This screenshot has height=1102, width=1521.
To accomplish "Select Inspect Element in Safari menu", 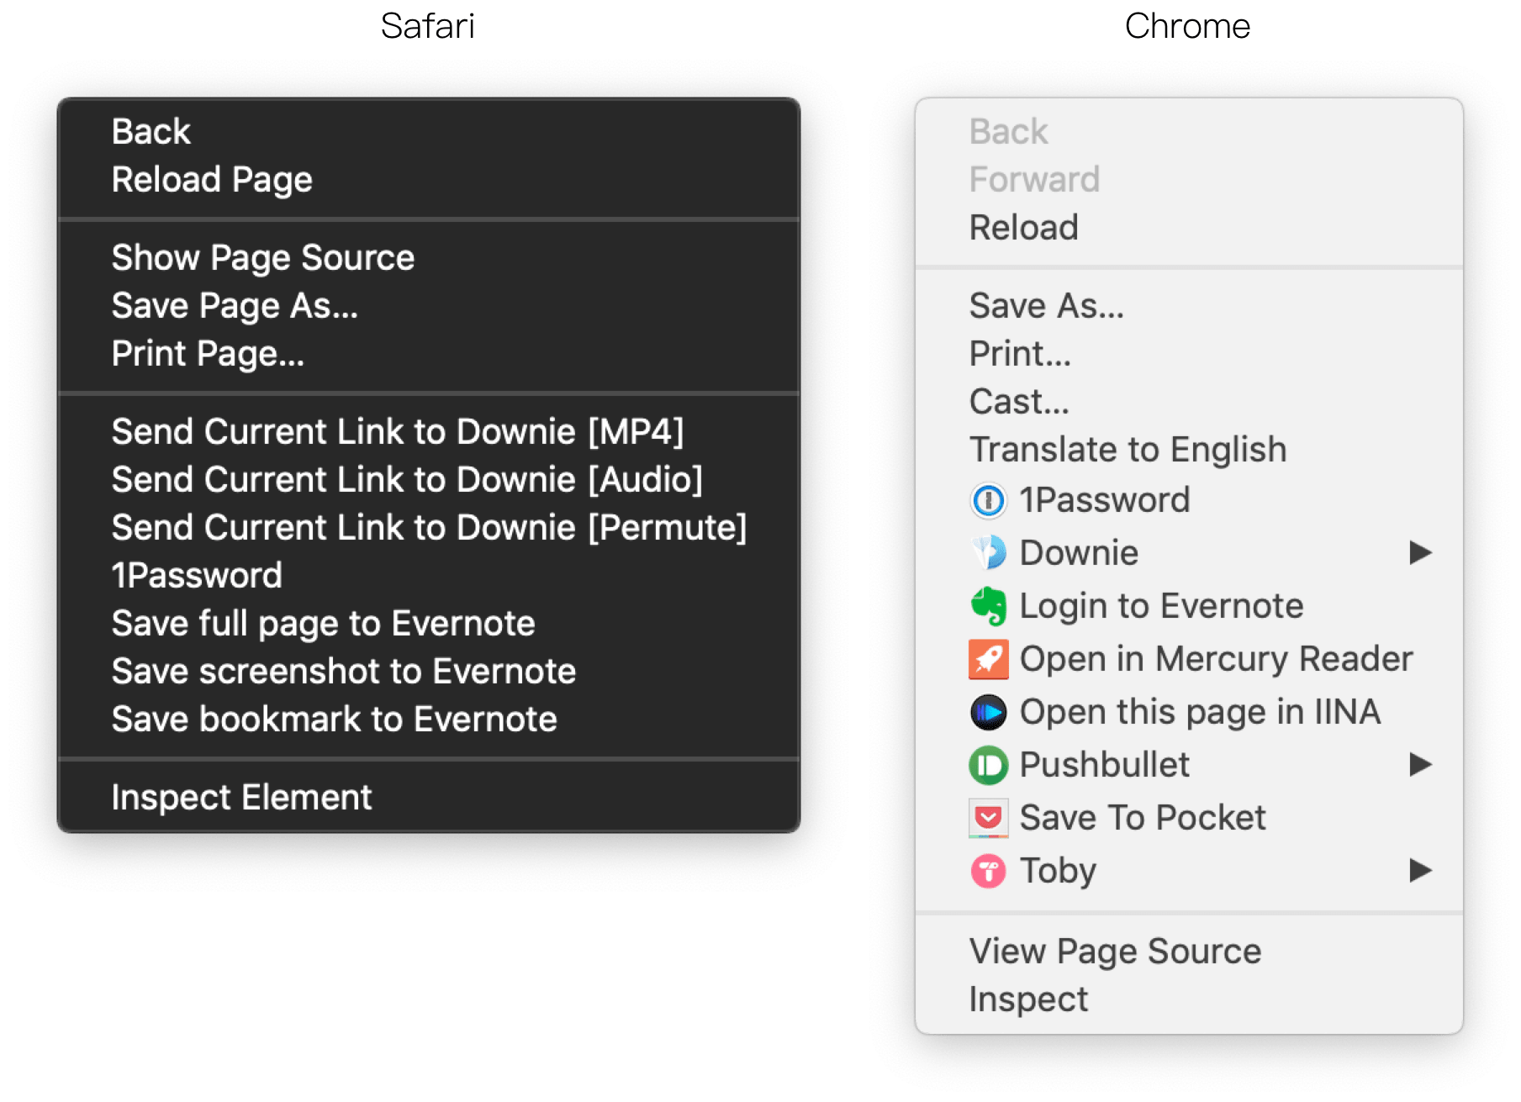I will [241, 798].
